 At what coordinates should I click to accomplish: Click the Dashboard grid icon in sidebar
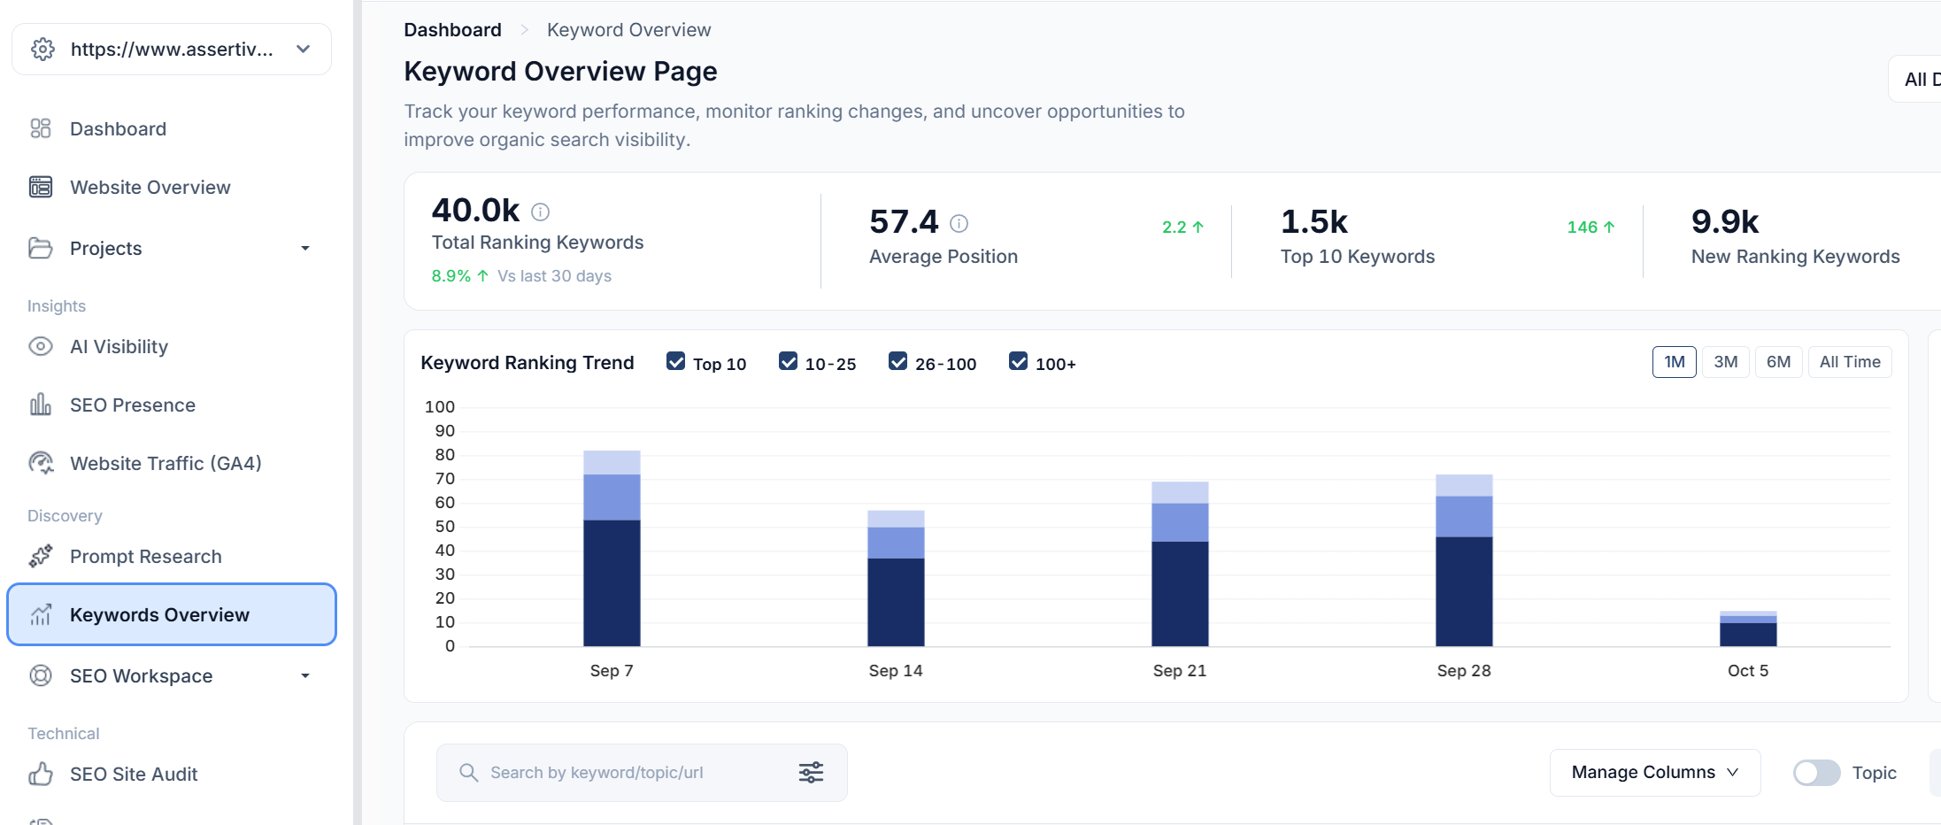41,128
